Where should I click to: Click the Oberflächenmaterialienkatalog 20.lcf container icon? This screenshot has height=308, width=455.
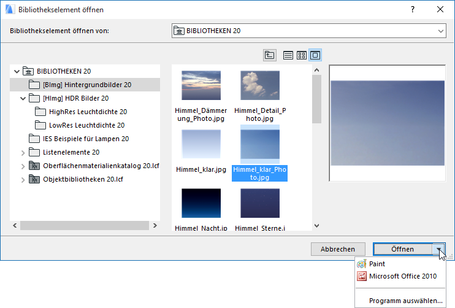[34, 166]
